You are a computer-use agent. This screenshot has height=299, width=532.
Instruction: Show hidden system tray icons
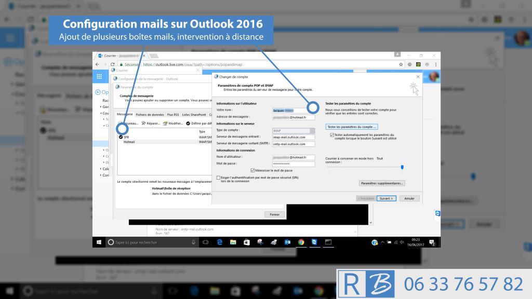pos(382,242)
